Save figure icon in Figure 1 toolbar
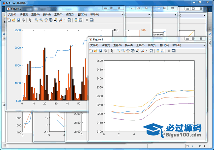The width and height of the screenshot is (214, 150). point(19,20)
